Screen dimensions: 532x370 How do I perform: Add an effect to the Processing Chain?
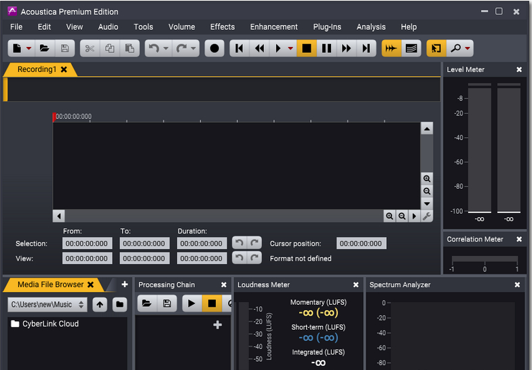click(x=217, y=325)
